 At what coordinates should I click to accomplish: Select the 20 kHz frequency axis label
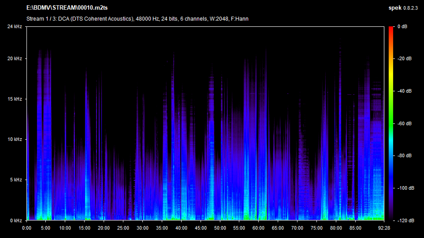pos(15,59)
